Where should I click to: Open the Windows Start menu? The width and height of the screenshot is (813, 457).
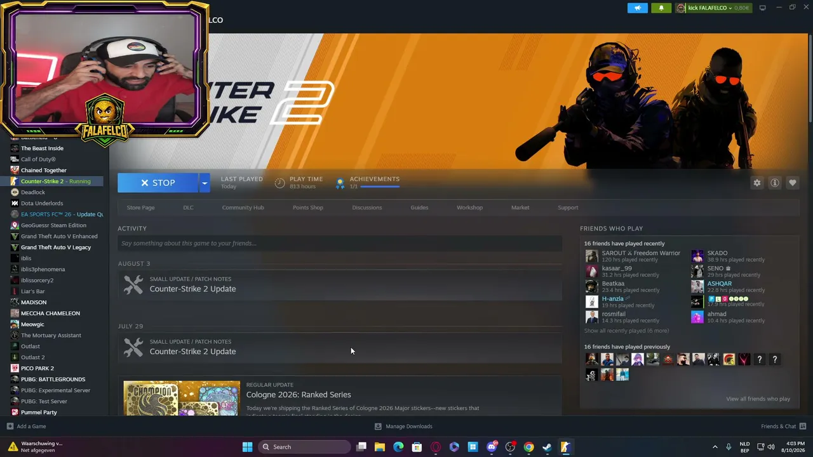(247, 447)
